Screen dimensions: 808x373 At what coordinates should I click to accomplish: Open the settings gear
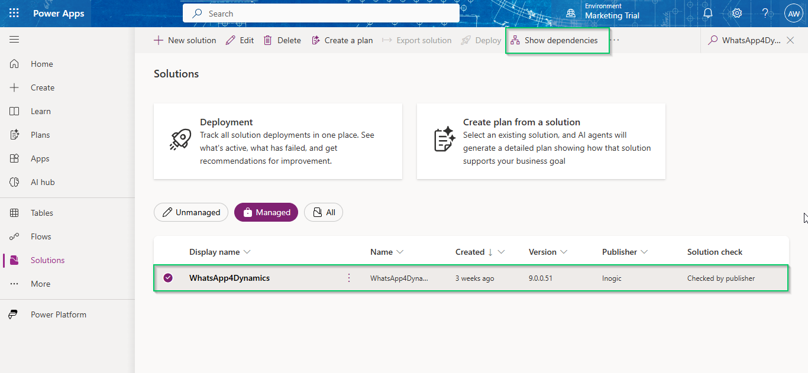(736, 14)
